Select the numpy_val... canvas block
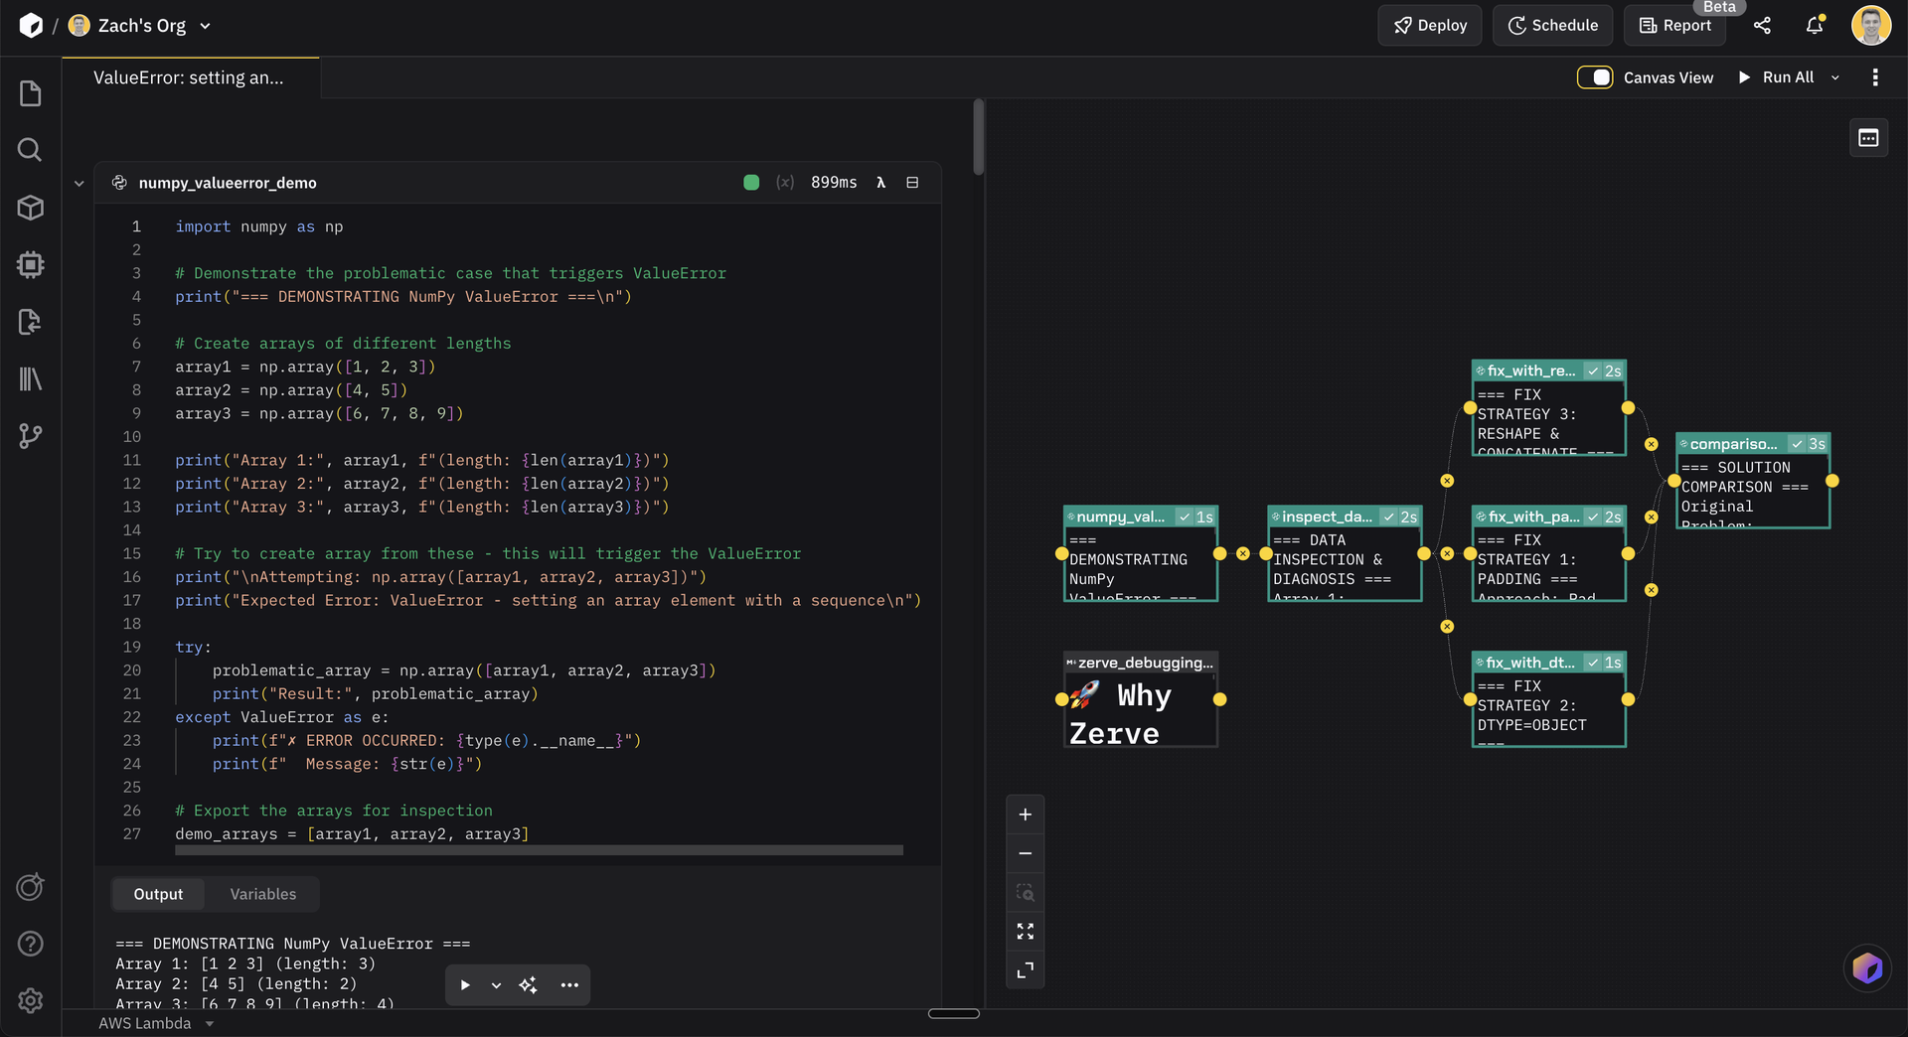Image resolution: width=1908 pixels, height=1037 pixels. (1141, 554)
